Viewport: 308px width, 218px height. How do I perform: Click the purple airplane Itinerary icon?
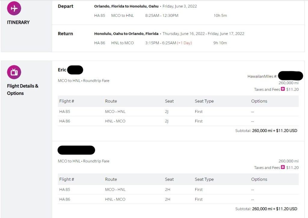pos(14,8)
